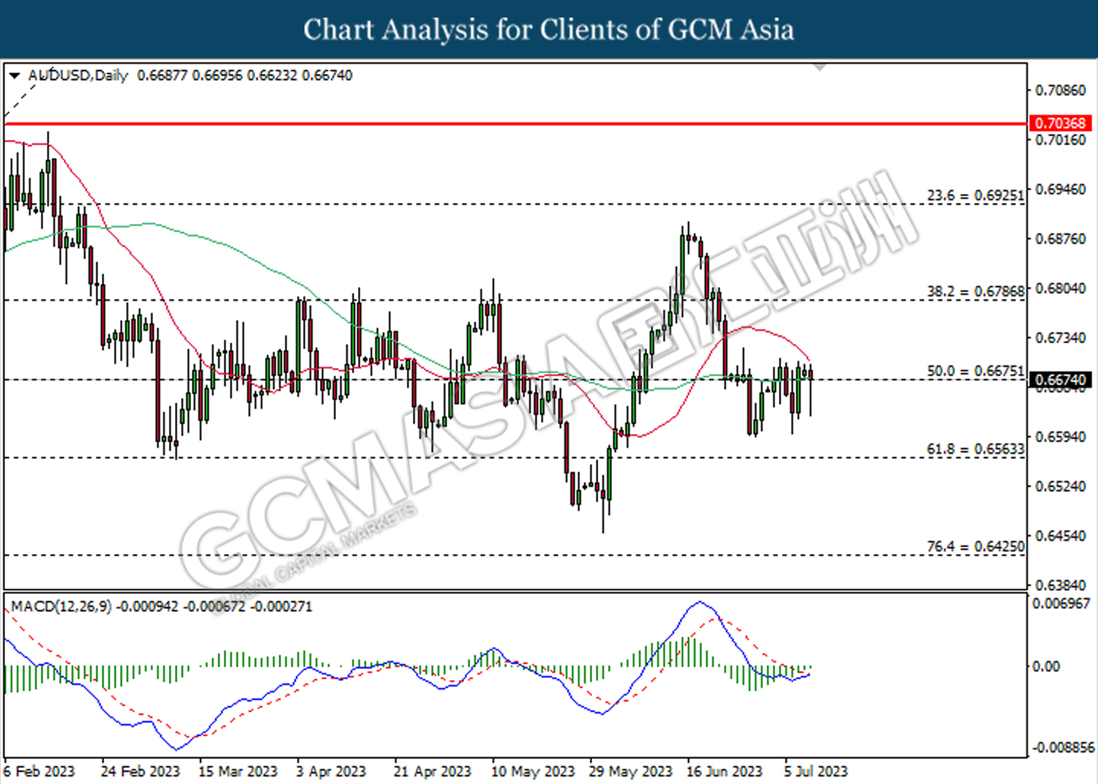The height and width of the screenshot is (784, 1098).
Task: Click the 0.69460 price axis value
Action: coord(1060,190)
